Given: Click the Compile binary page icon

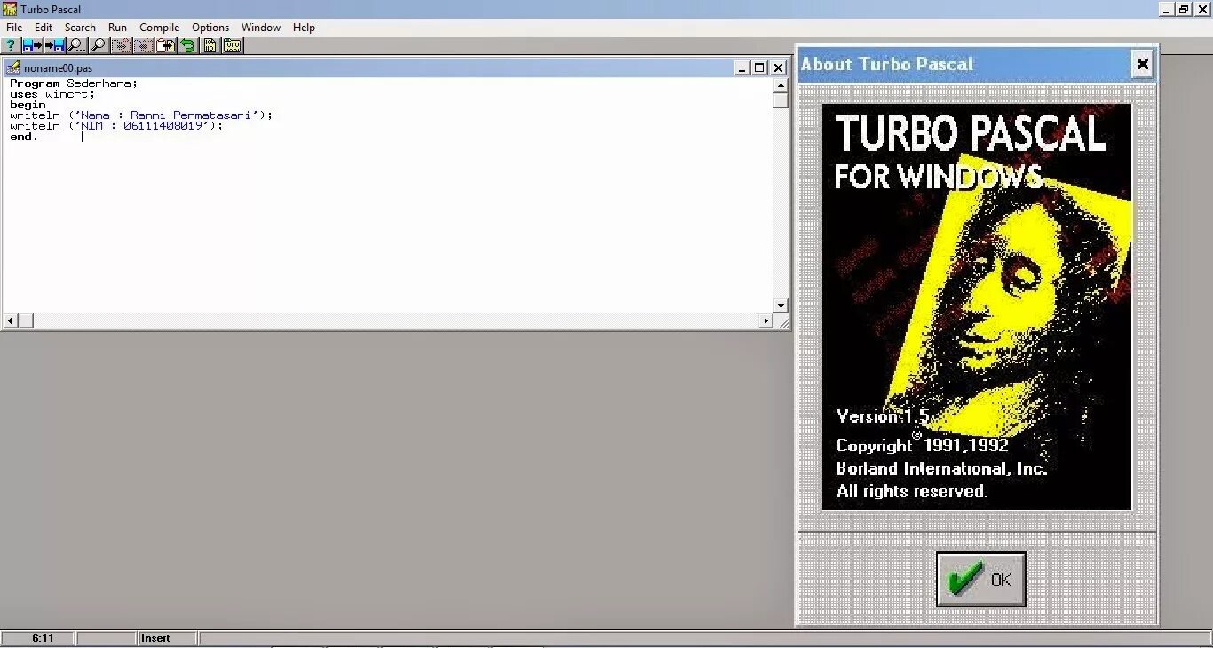Looking at the screenshot, I should 210,45.
